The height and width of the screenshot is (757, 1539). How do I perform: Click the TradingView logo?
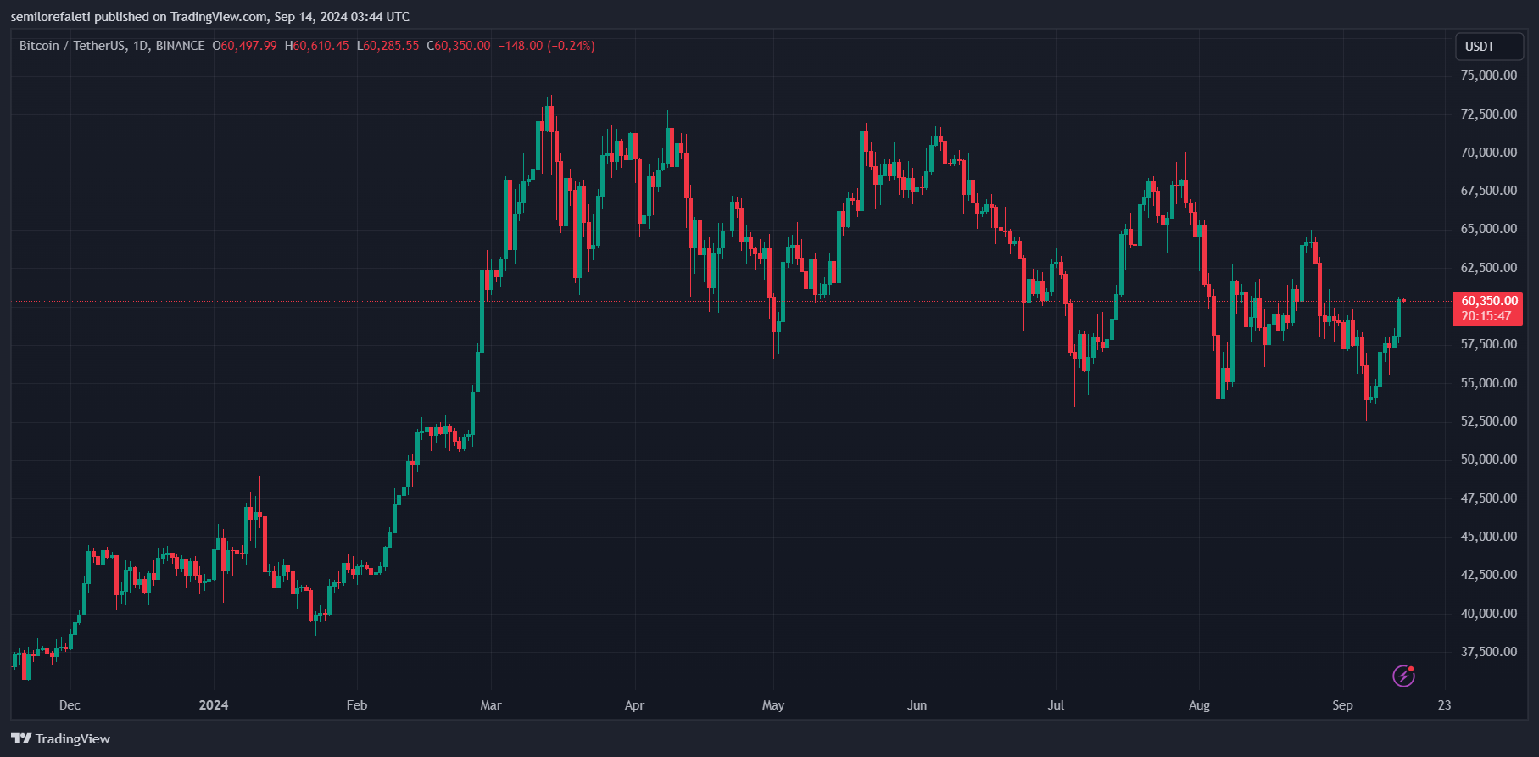pos(60,738)
